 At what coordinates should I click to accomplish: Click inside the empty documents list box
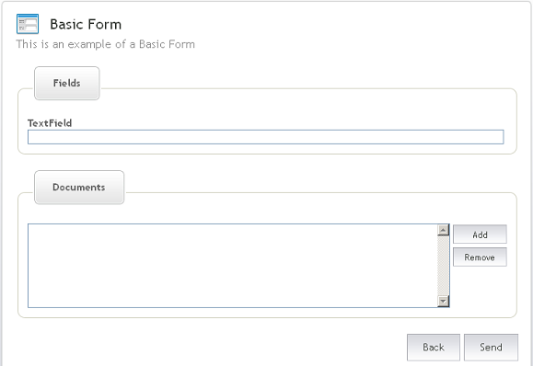tap(233, 266)
